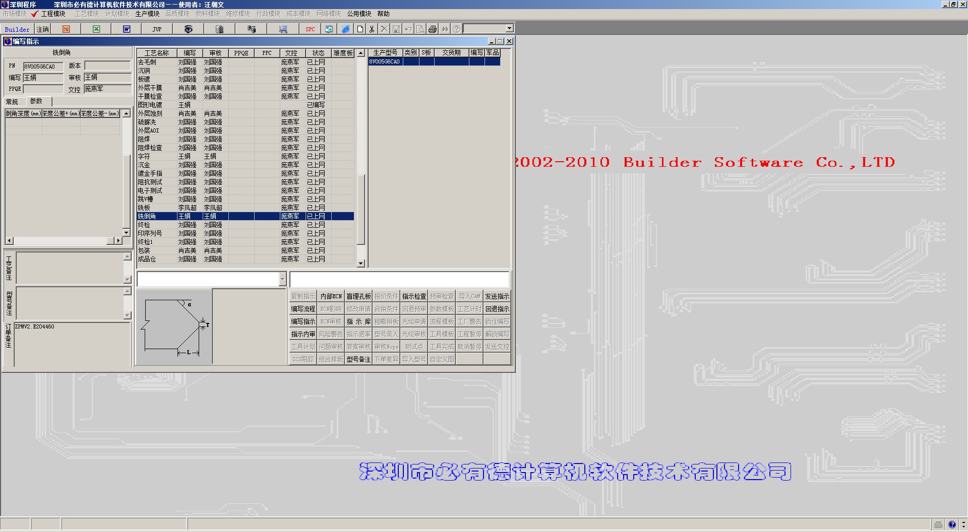Click the binoculars find icon
Image resolution: width=968 pixels, height=532 pixels.
pyautogui.click(x=445, y=29)
